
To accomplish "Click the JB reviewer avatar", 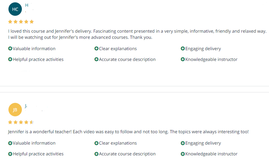I will (15, 110).
